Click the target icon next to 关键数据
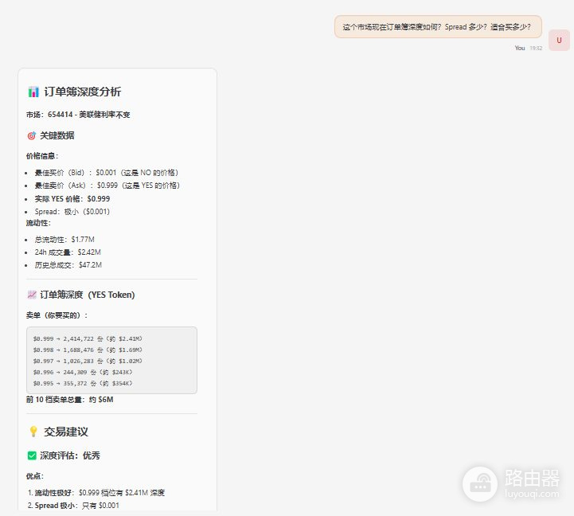Image resolution: width=574 pixels, height=516 pixels. pos(32,135)
